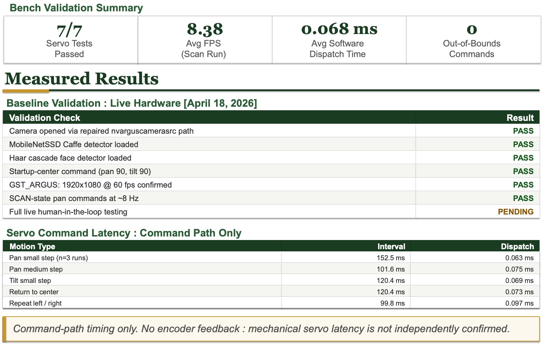The width and height of the screenshot is (542, 351).
Task: Click the "Measured Results" heading
Action: click(x=82, y=79)
